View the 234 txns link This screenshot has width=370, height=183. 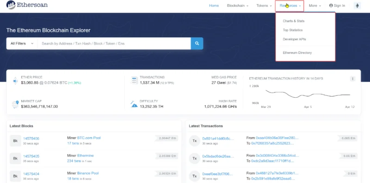(74, 161)
